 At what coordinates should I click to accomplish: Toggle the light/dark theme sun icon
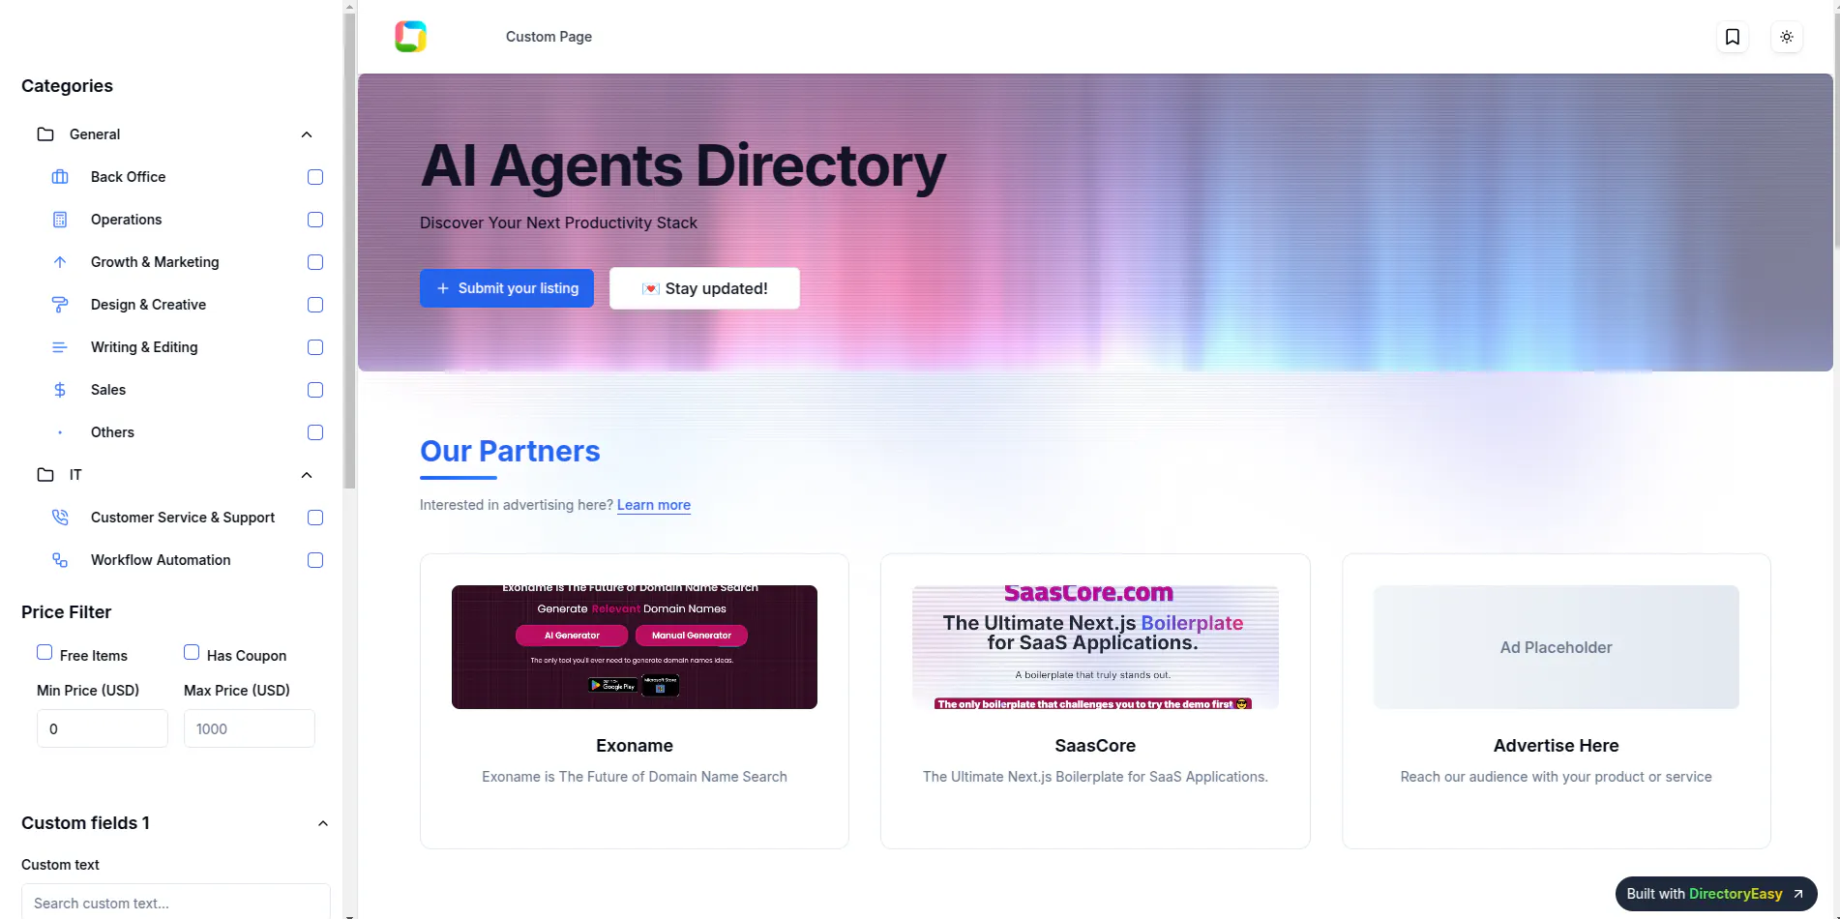pyautogui.click(x=1786, y=37)
